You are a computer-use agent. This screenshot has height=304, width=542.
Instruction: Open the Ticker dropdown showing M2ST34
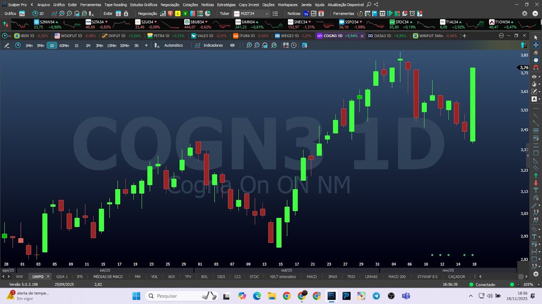pos(251,14)
